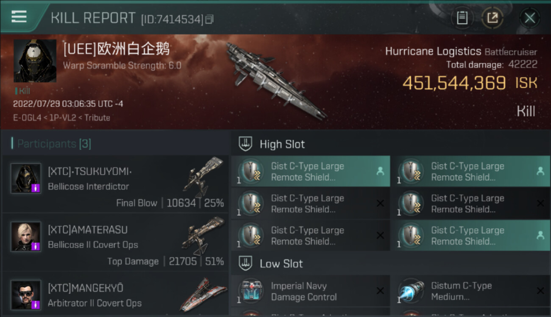Viewport: 551px width, 317px height.
Task: Click the Hurricane Logistics ship image
Action: 275,80
